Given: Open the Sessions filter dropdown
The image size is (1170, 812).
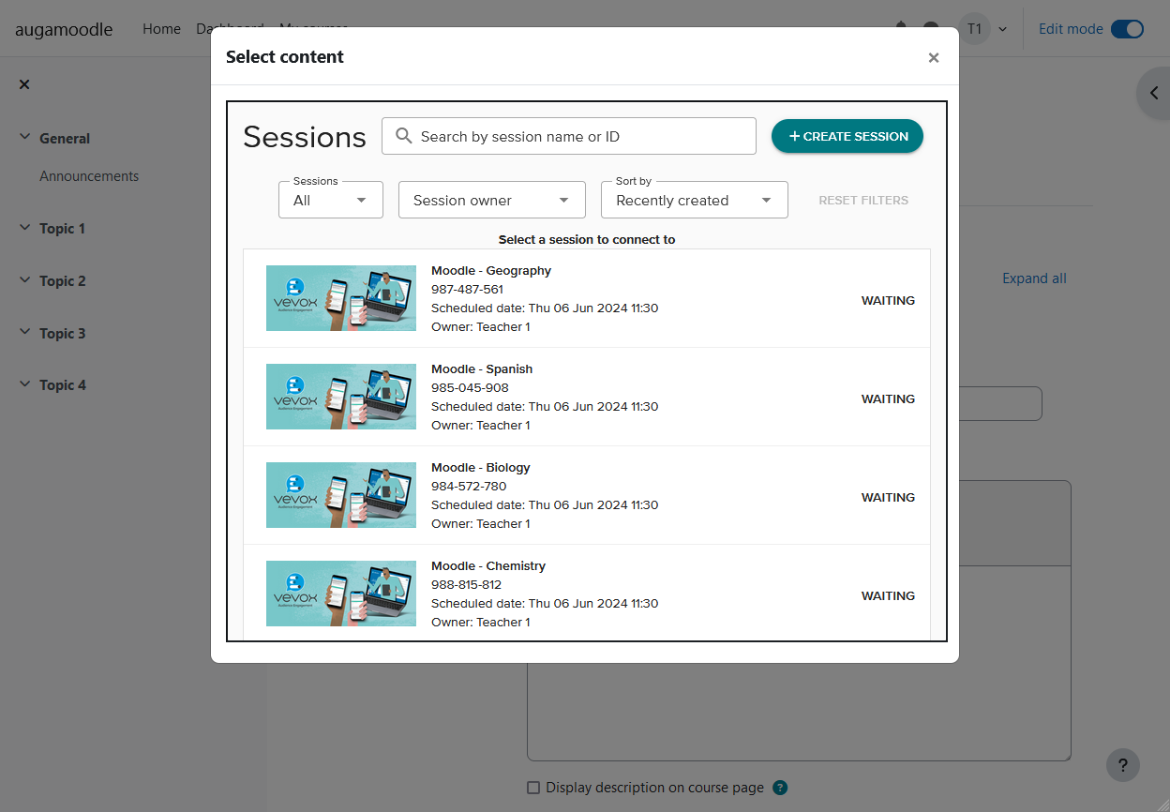Looking at the screenshot, I should click(330, 200).
